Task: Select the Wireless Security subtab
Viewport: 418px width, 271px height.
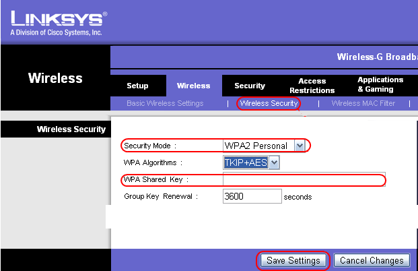Action: coord(269,103)
